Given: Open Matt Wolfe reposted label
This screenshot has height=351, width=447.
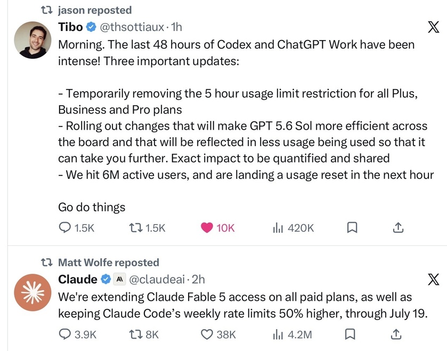Looking at the screenshot, I should coord(108,262).
